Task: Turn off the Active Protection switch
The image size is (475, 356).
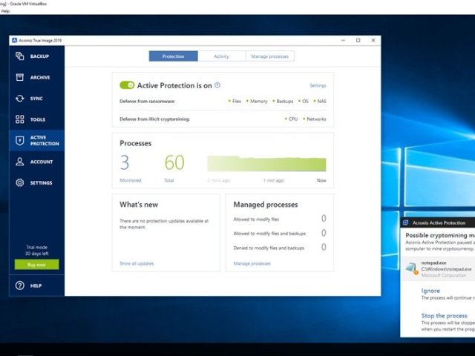Action: pyautogui.click(x=127, y=85)
